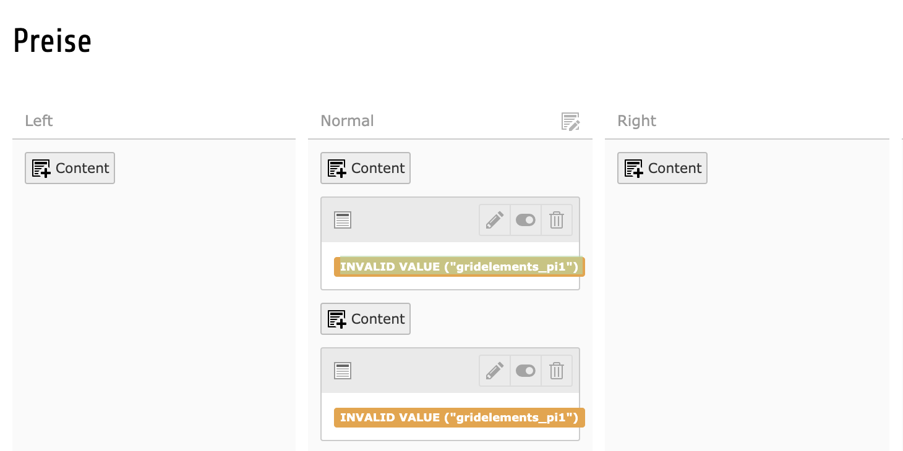This screenshot has width=903, height=451.
Task: Click first INVALID VALUE gridelements_pi1 label
Action: (459, 267)
